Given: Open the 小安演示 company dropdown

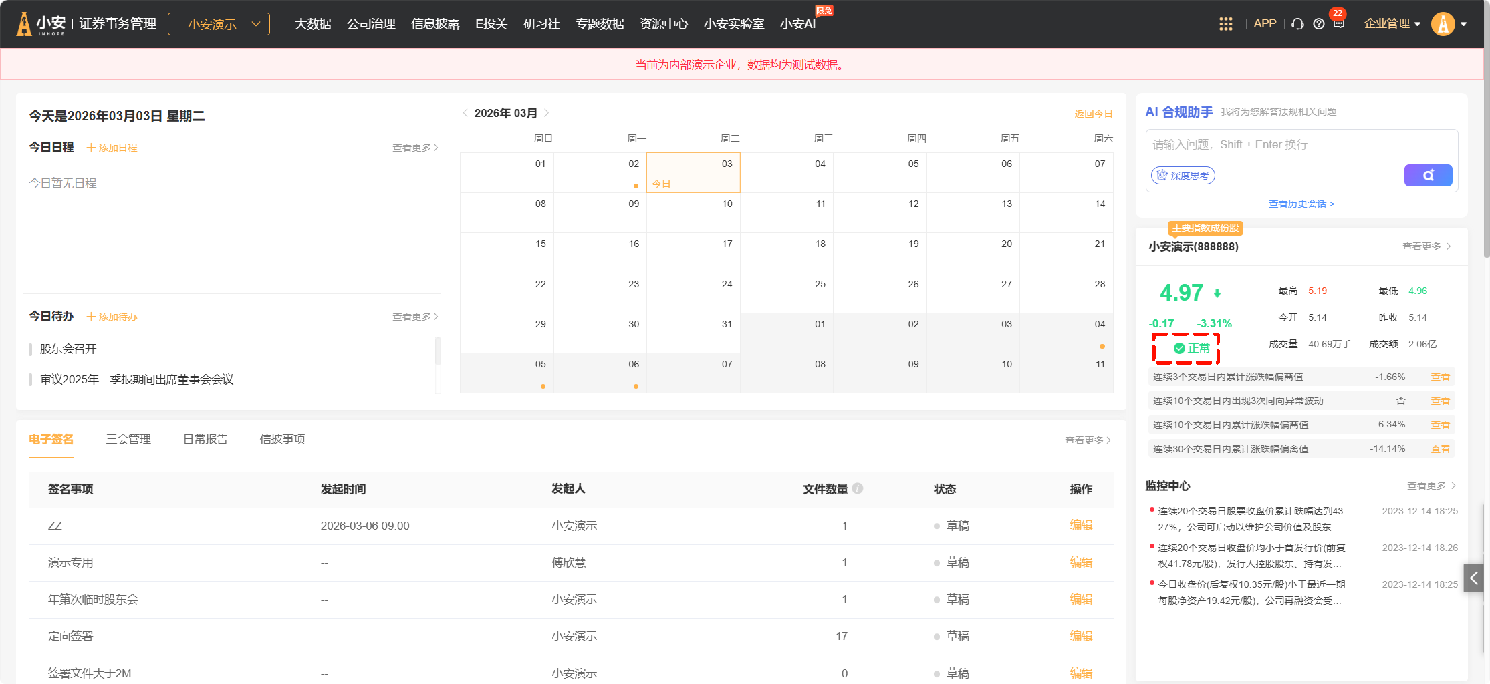Looking at the screenshot, I should click(219, 24).
